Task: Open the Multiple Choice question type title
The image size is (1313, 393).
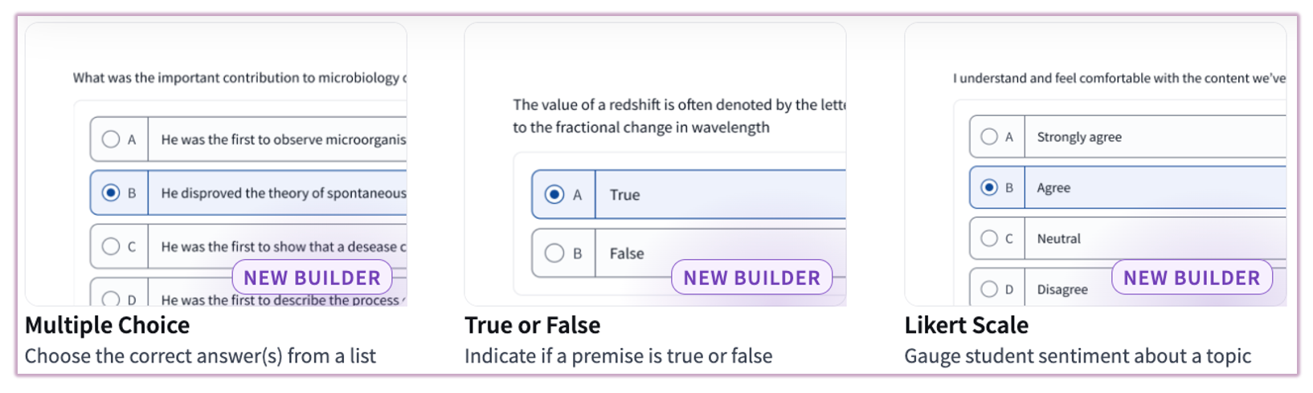Action: click(x=108, y=325)
